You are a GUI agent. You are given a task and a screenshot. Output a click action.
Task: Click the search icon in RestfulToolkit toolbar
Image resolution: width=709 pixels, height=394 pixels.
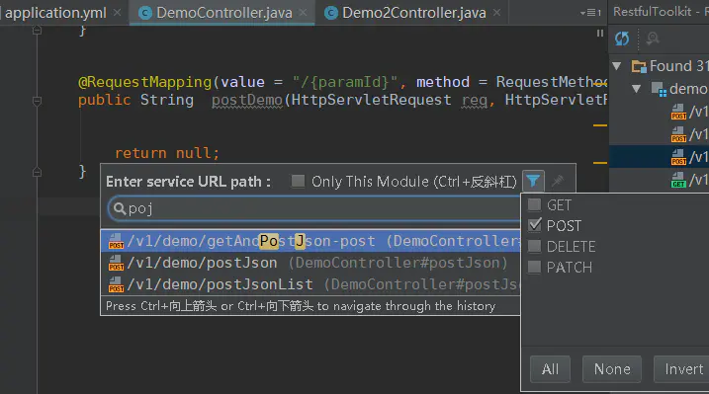click(x=652, y=39)
